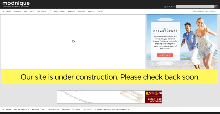Open the Women category
The image size is (220, 114).
[17, 11]
